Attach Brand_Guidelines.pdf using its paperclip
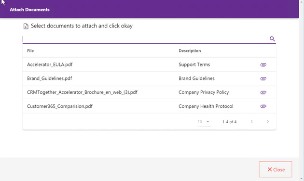The height and width of the screenshot is (181, 304). tap(263, 78)
